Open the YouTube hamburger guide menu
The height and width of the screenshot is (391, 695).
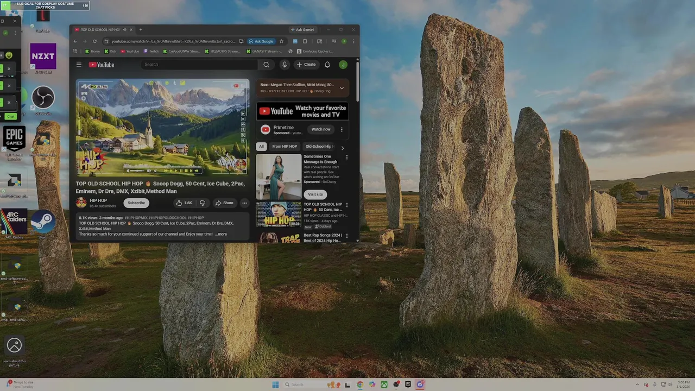click(x=79, y=65)
